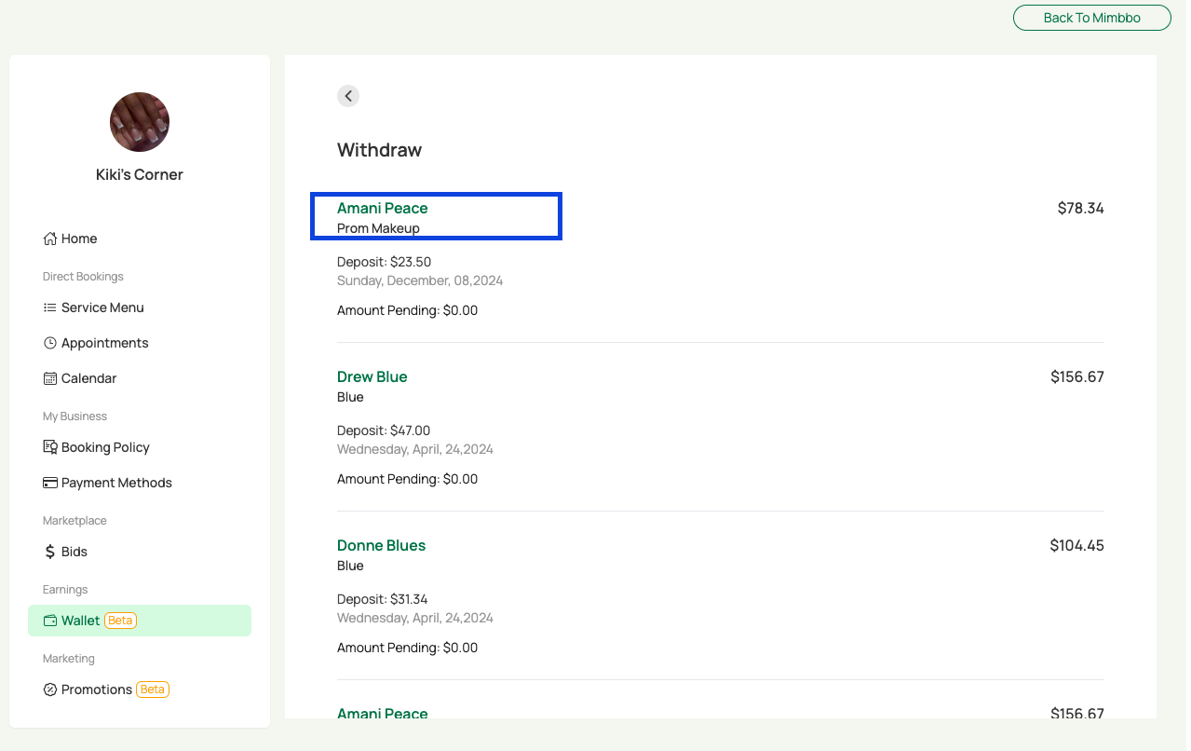
Task: Click Deposit: $23.50 text
Action: click(384, 262)
